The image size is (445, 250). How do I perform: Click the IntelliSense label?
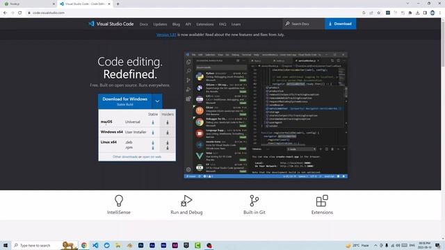click(x=119, y=212)
